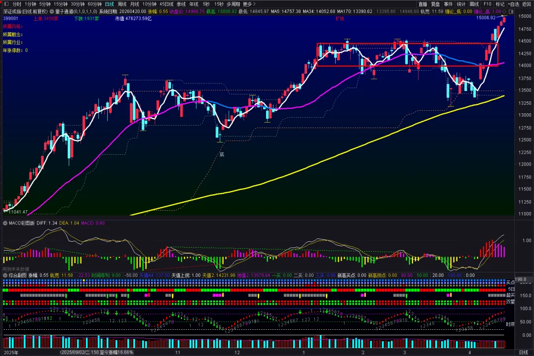Image resolution: width=534 pixels, height=356 pixels.
Task: Open the F10 company info button
Action: 488,4
